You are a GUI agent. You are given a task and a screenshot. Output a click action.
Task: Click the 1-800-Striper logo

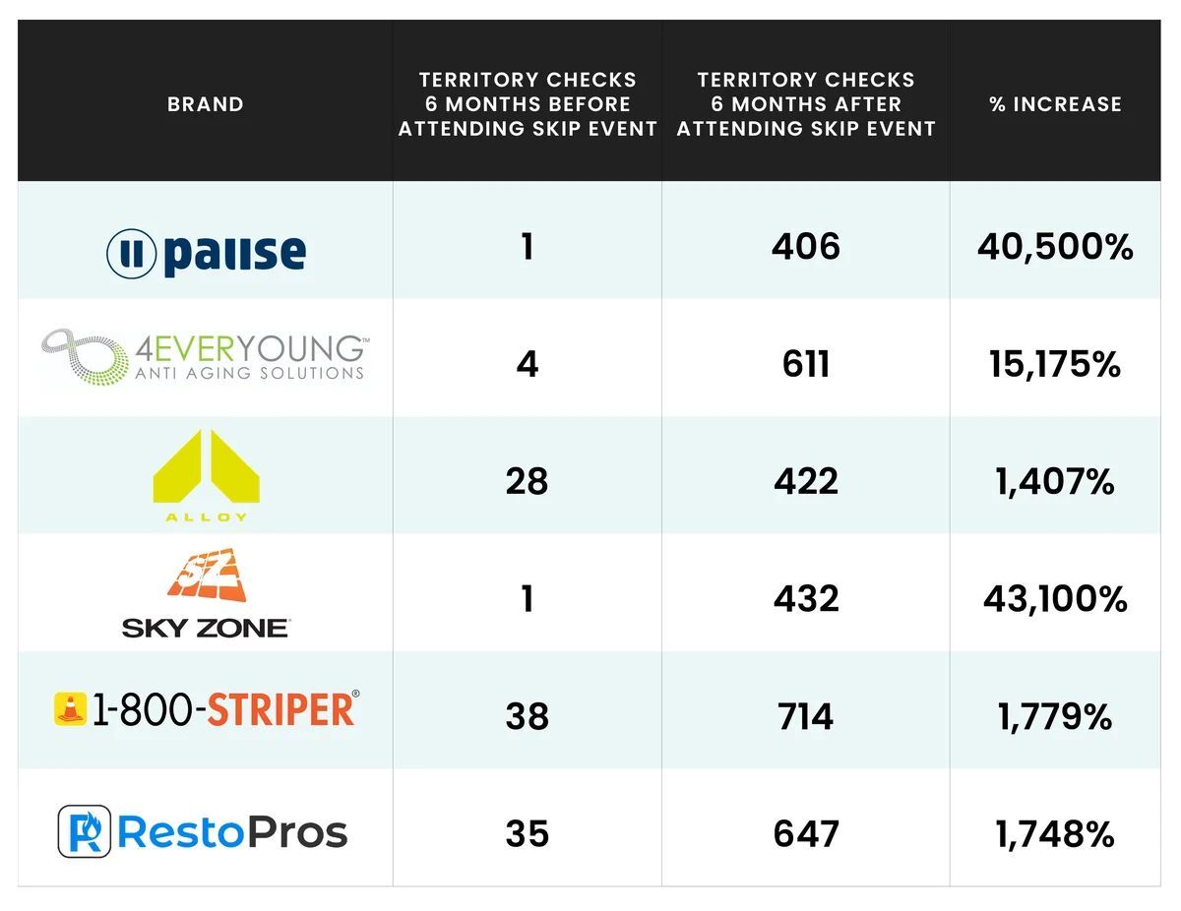click(206, 710)
